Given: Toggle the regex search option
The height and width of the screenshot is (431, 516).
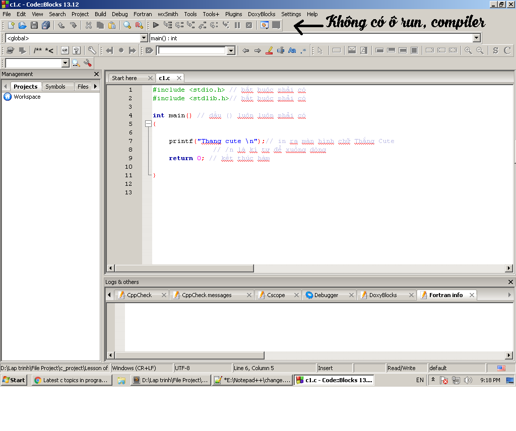Looking at the screenshot, I should [x=303, y=51].
